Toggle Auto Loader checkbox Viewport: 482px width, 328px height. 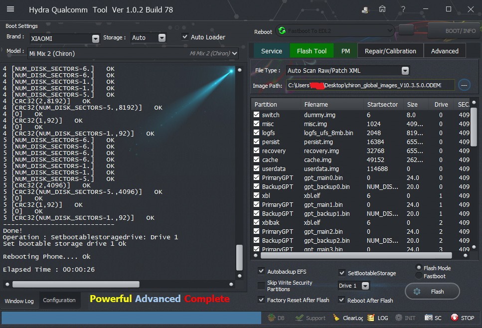[x=185, y=37]
